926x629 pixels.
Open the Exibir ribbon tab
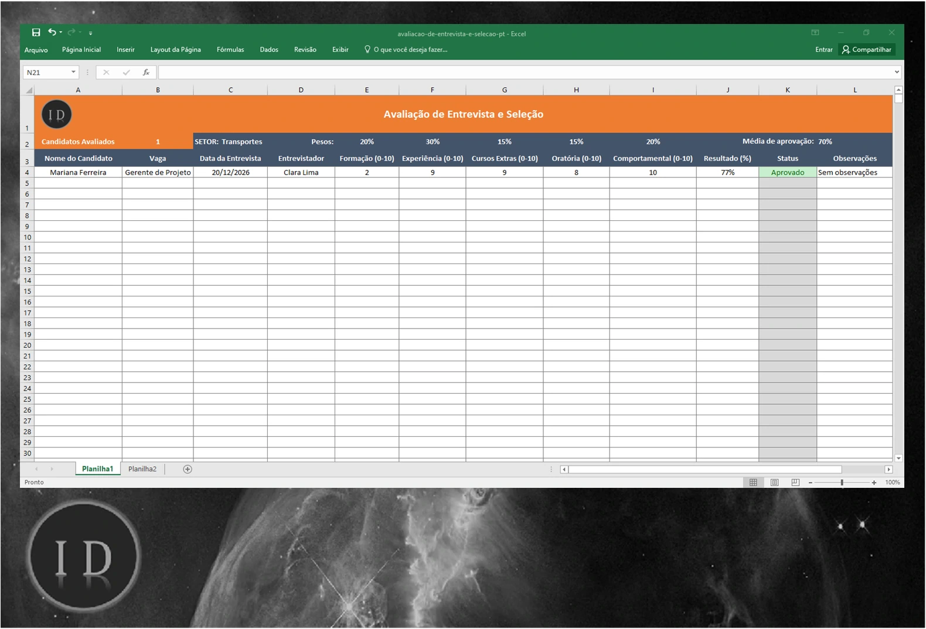click(341, 50)
